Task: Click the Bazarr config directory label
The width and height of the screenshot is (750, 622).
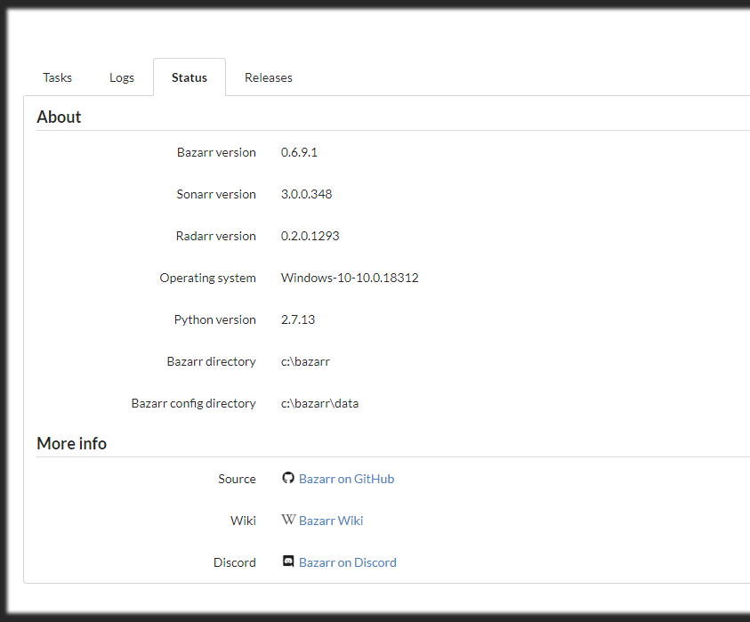Action: [x=194, y=403]
